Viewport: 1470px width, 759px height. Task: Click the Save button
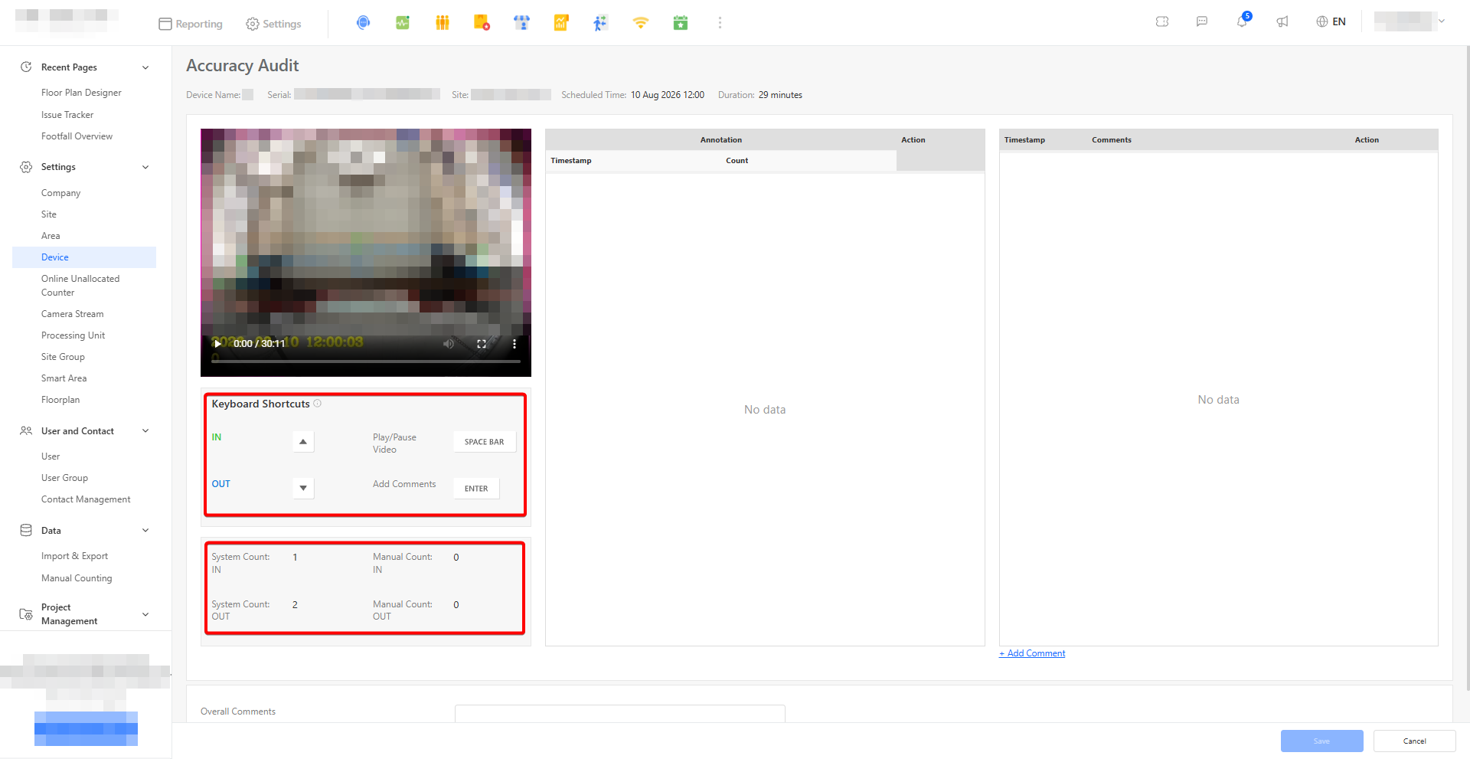tap(1322, 741)
